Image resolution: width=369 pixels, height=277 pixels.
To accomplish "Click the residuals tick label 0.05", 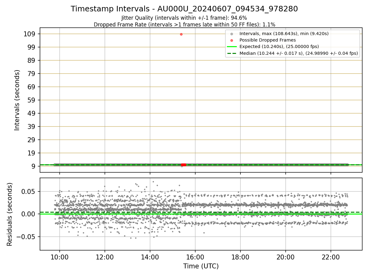I will (29, 191).
